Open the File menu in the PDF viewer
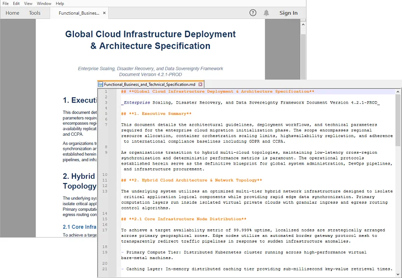This screenshot has width=402, height=278. [x=5, y=4]
